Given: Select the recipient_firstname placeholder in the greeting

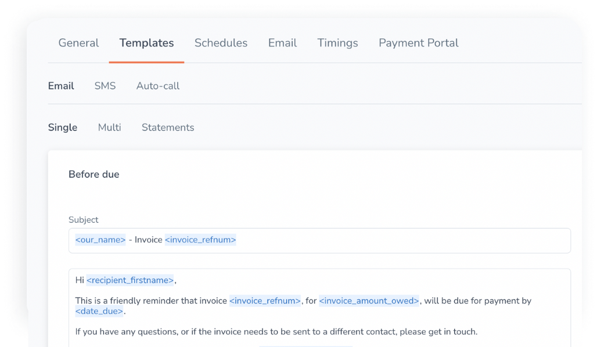Looking at the screenshot, I should point(131,280).
